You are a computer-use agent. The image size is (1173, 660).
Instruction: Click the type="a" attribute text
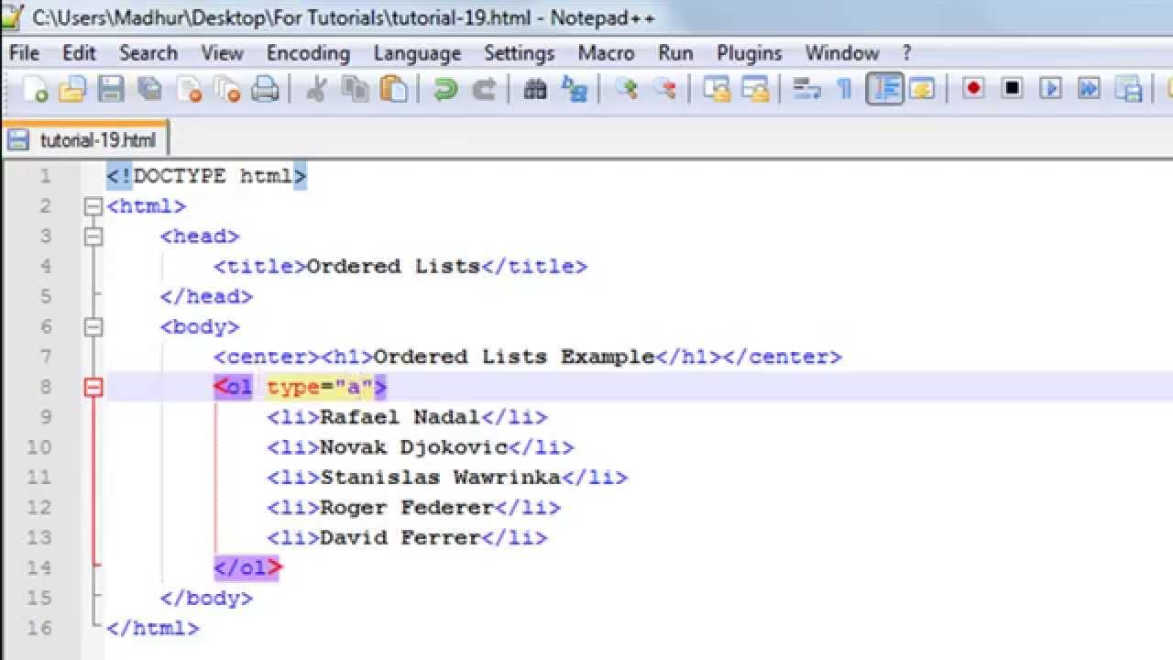click(320, 387)
